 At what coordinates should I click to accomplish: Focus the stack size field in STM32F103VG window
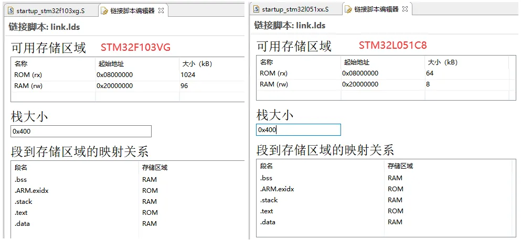pyautogui.click(x=81, y=131)
